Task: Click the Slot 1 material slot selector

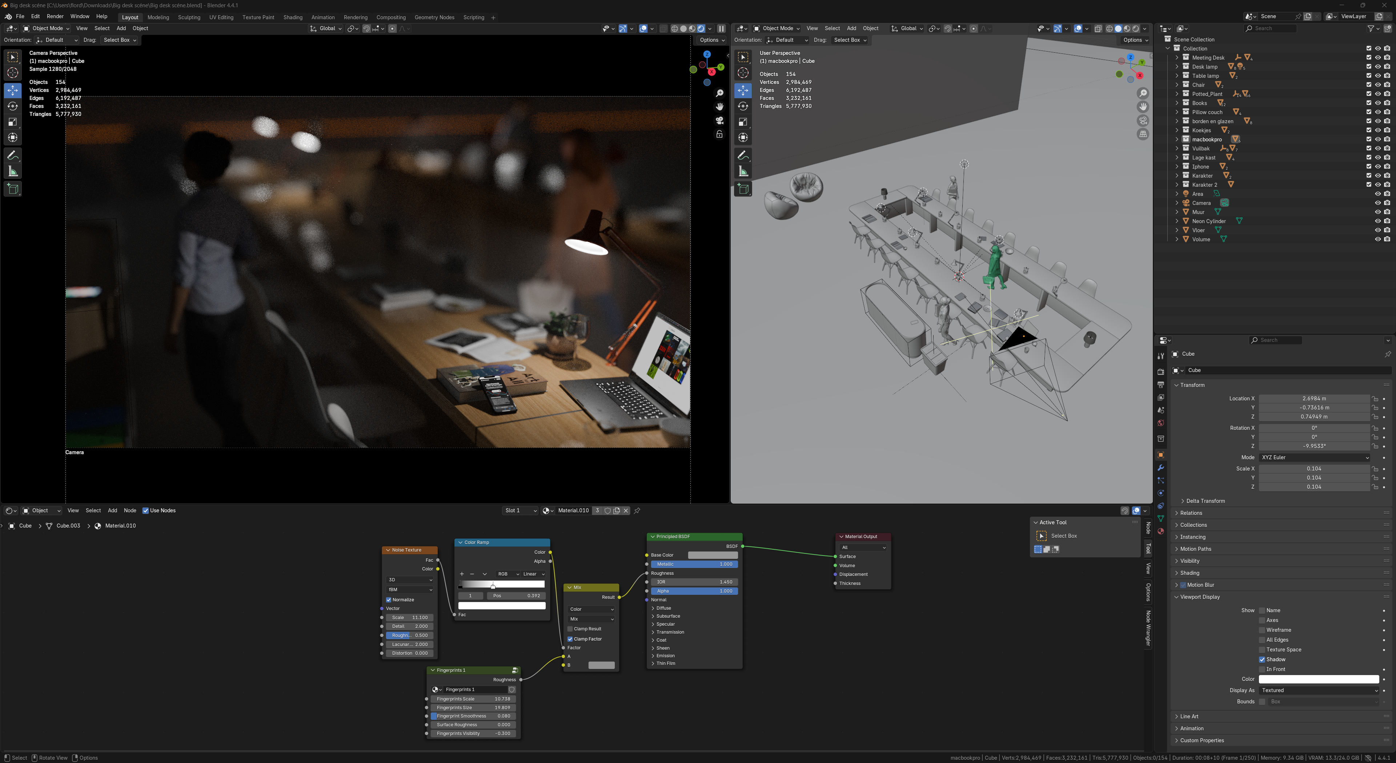Action: click(520, 510)
